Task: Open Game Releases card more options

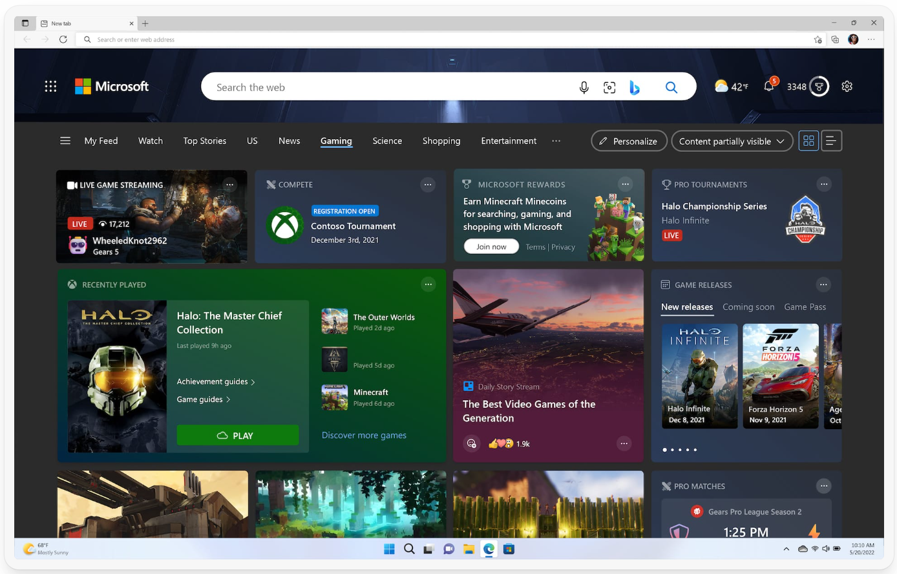Action: [823, 284]
